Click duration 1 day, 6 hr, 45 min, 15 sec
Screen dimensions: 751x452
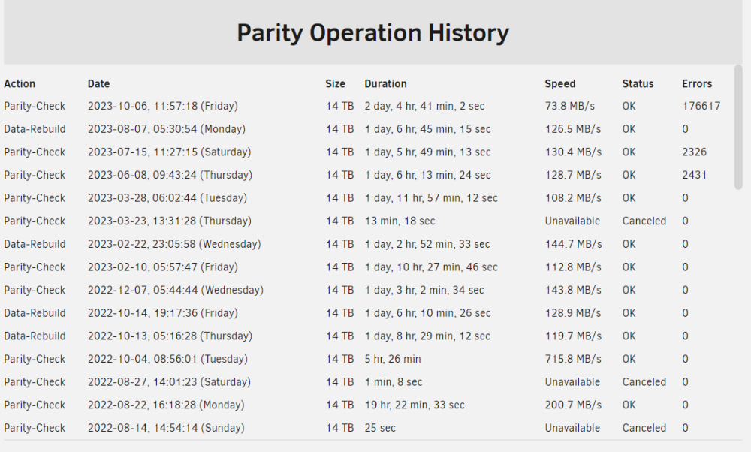pyautogui.click(x=428, y=129)
